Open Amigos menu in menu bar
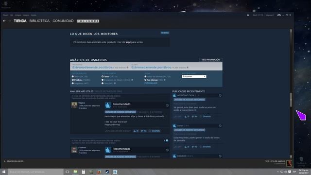The image size is (311, 175). [x=18, y=15]
